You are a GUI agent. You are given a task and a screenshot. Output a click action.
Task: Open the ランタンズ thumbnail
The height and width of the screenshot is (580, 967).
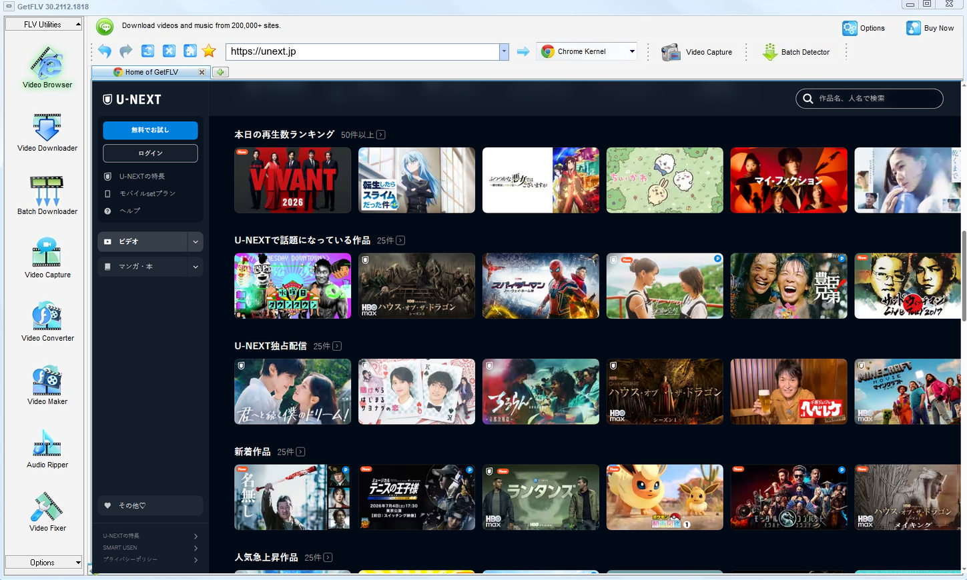coord(541,497)
